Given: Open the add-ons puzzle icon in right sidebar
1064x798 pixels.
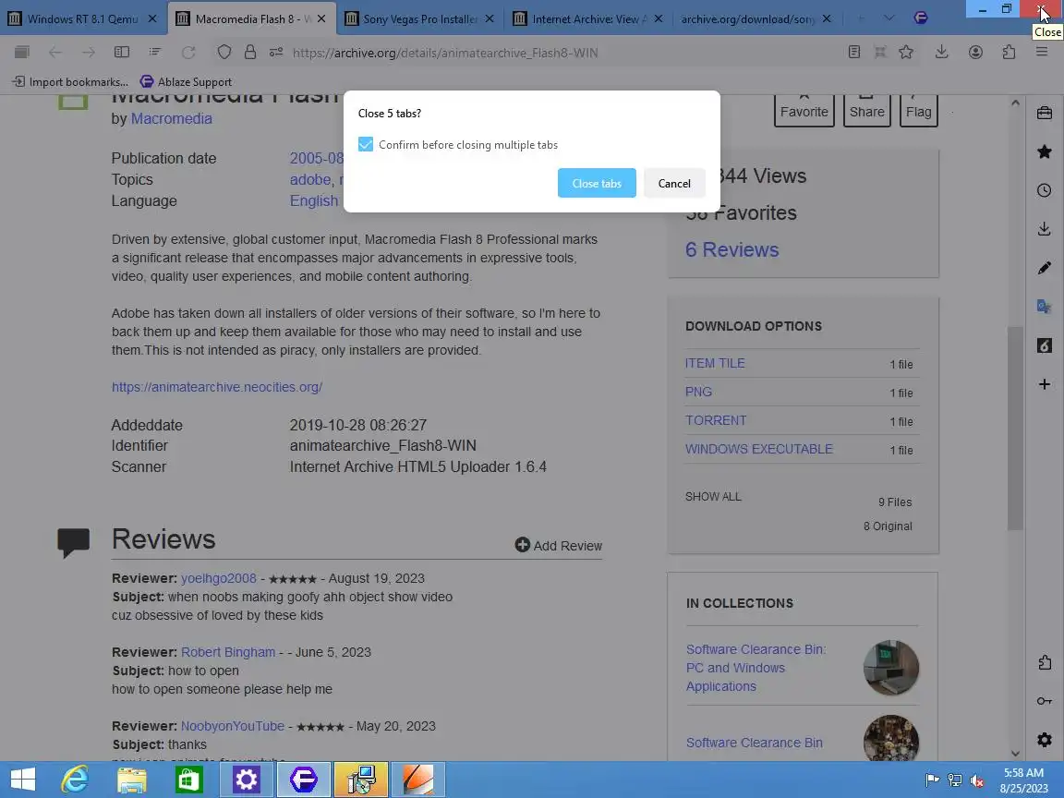Looking at the screenshot, I should pos(1045,662).
